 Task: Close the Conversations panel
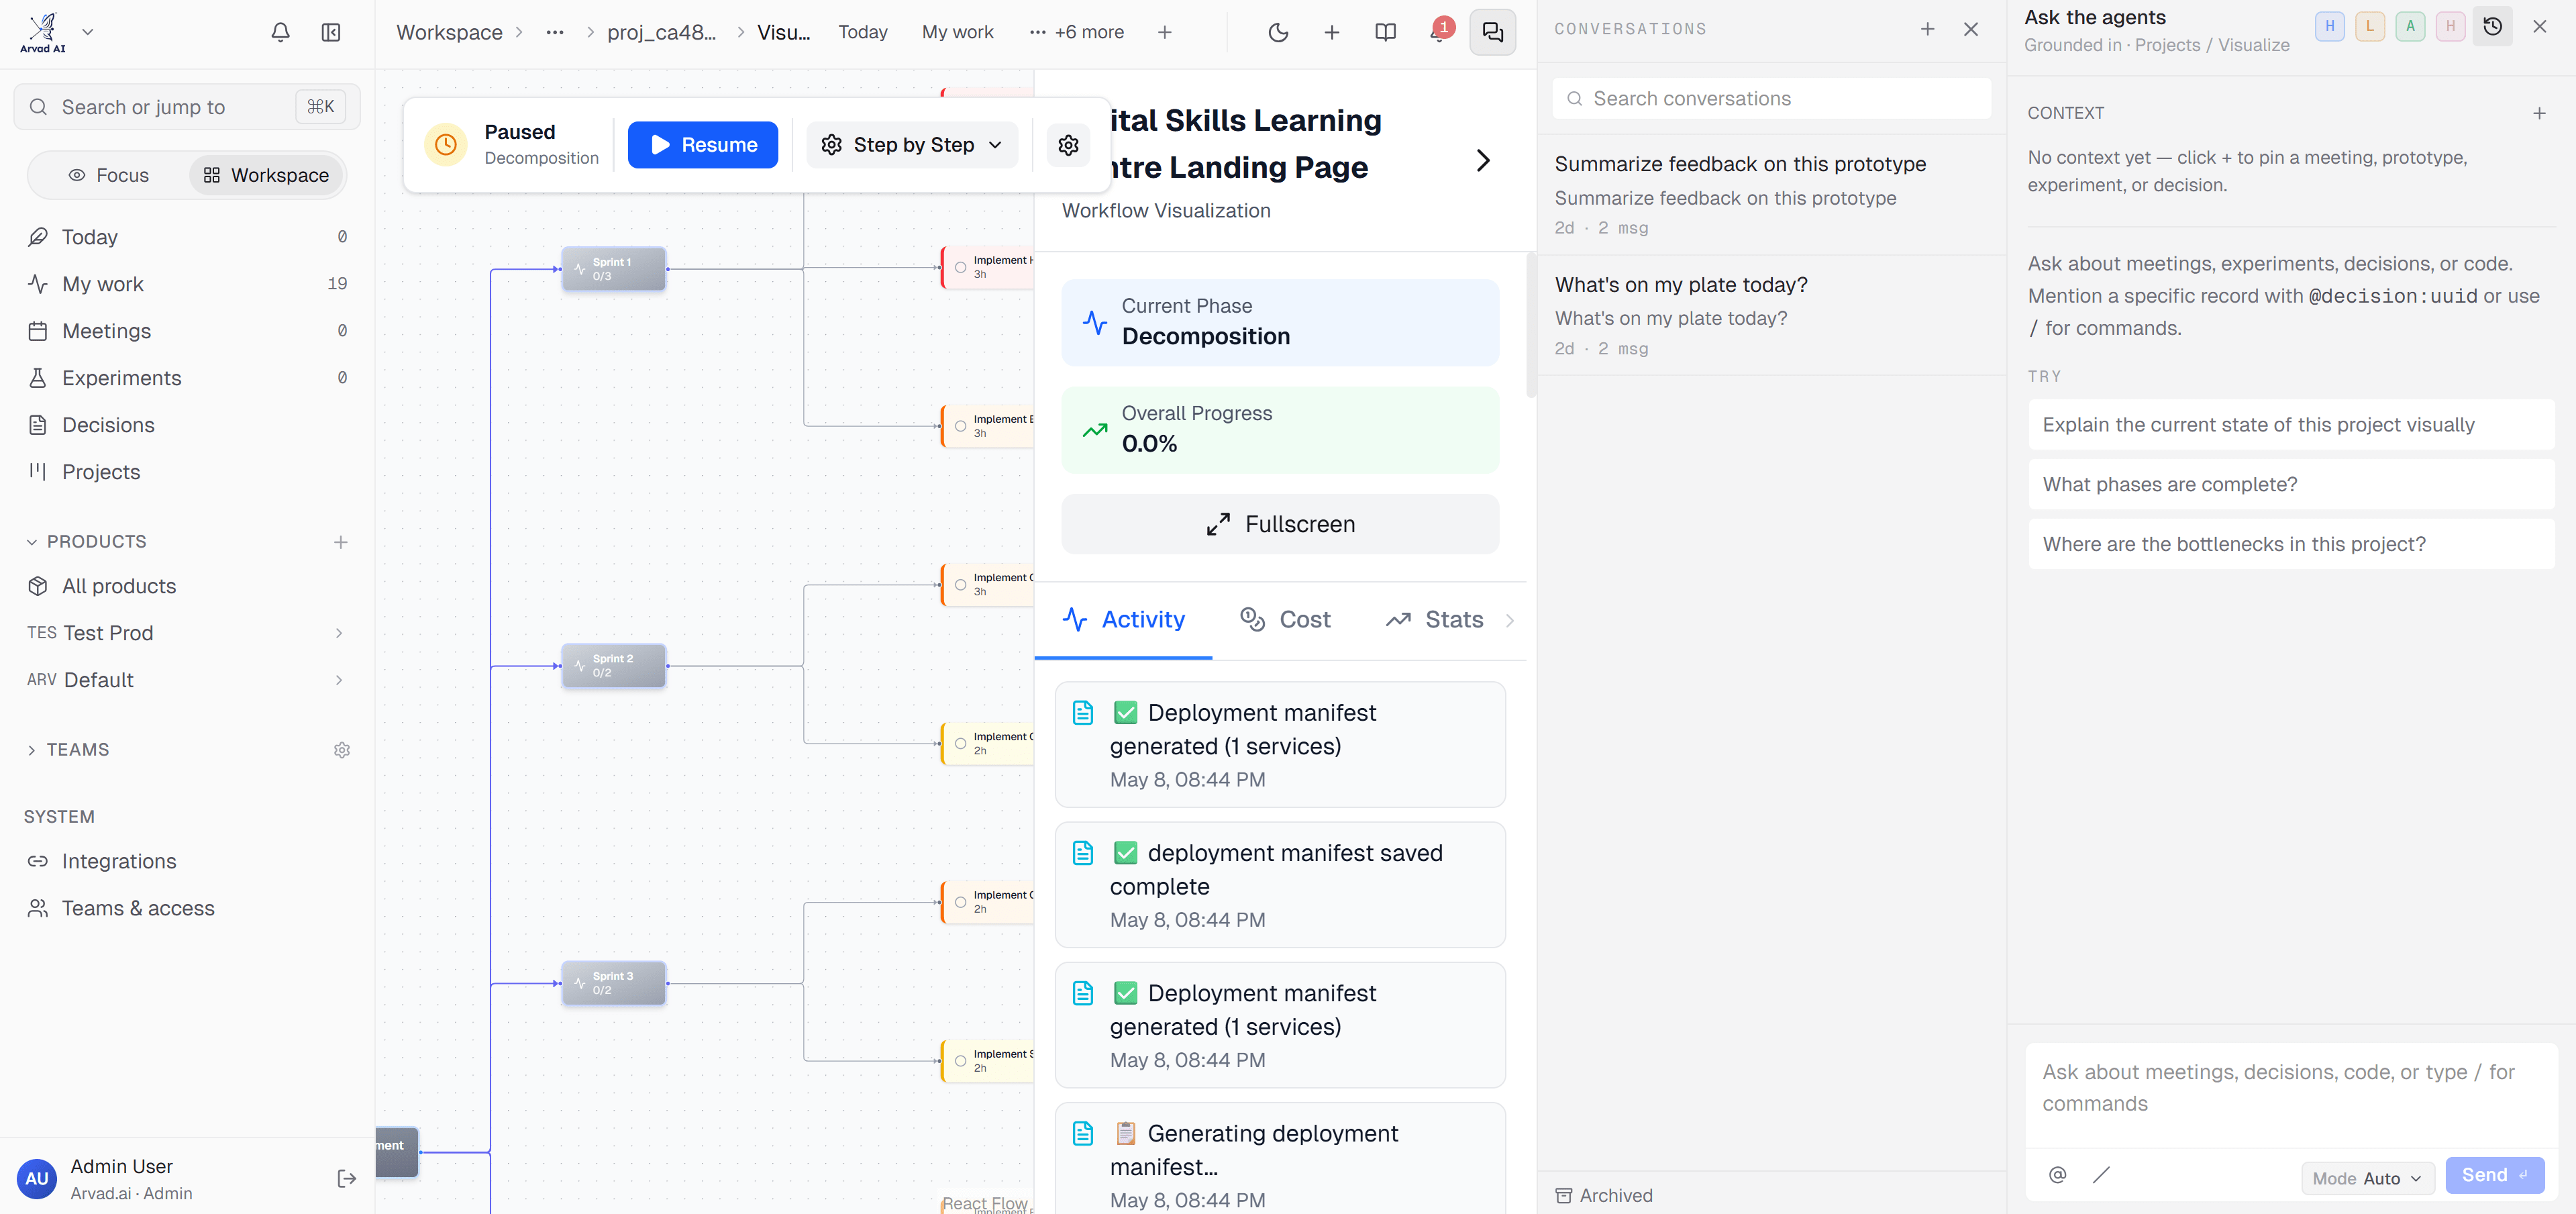coord(1970,29)
